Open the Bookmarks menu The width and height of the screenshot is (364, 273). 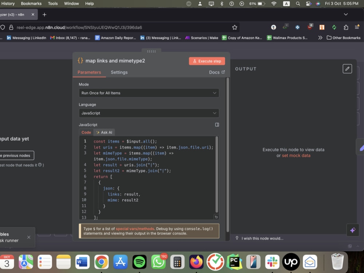tap(31, 4)
